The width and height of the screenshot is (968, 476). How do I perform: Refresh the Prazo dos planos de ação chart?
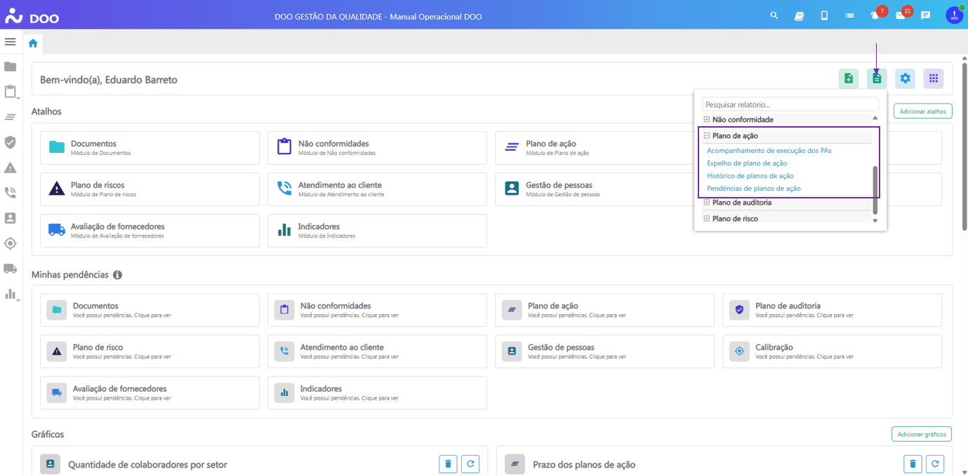coord(934,463)
